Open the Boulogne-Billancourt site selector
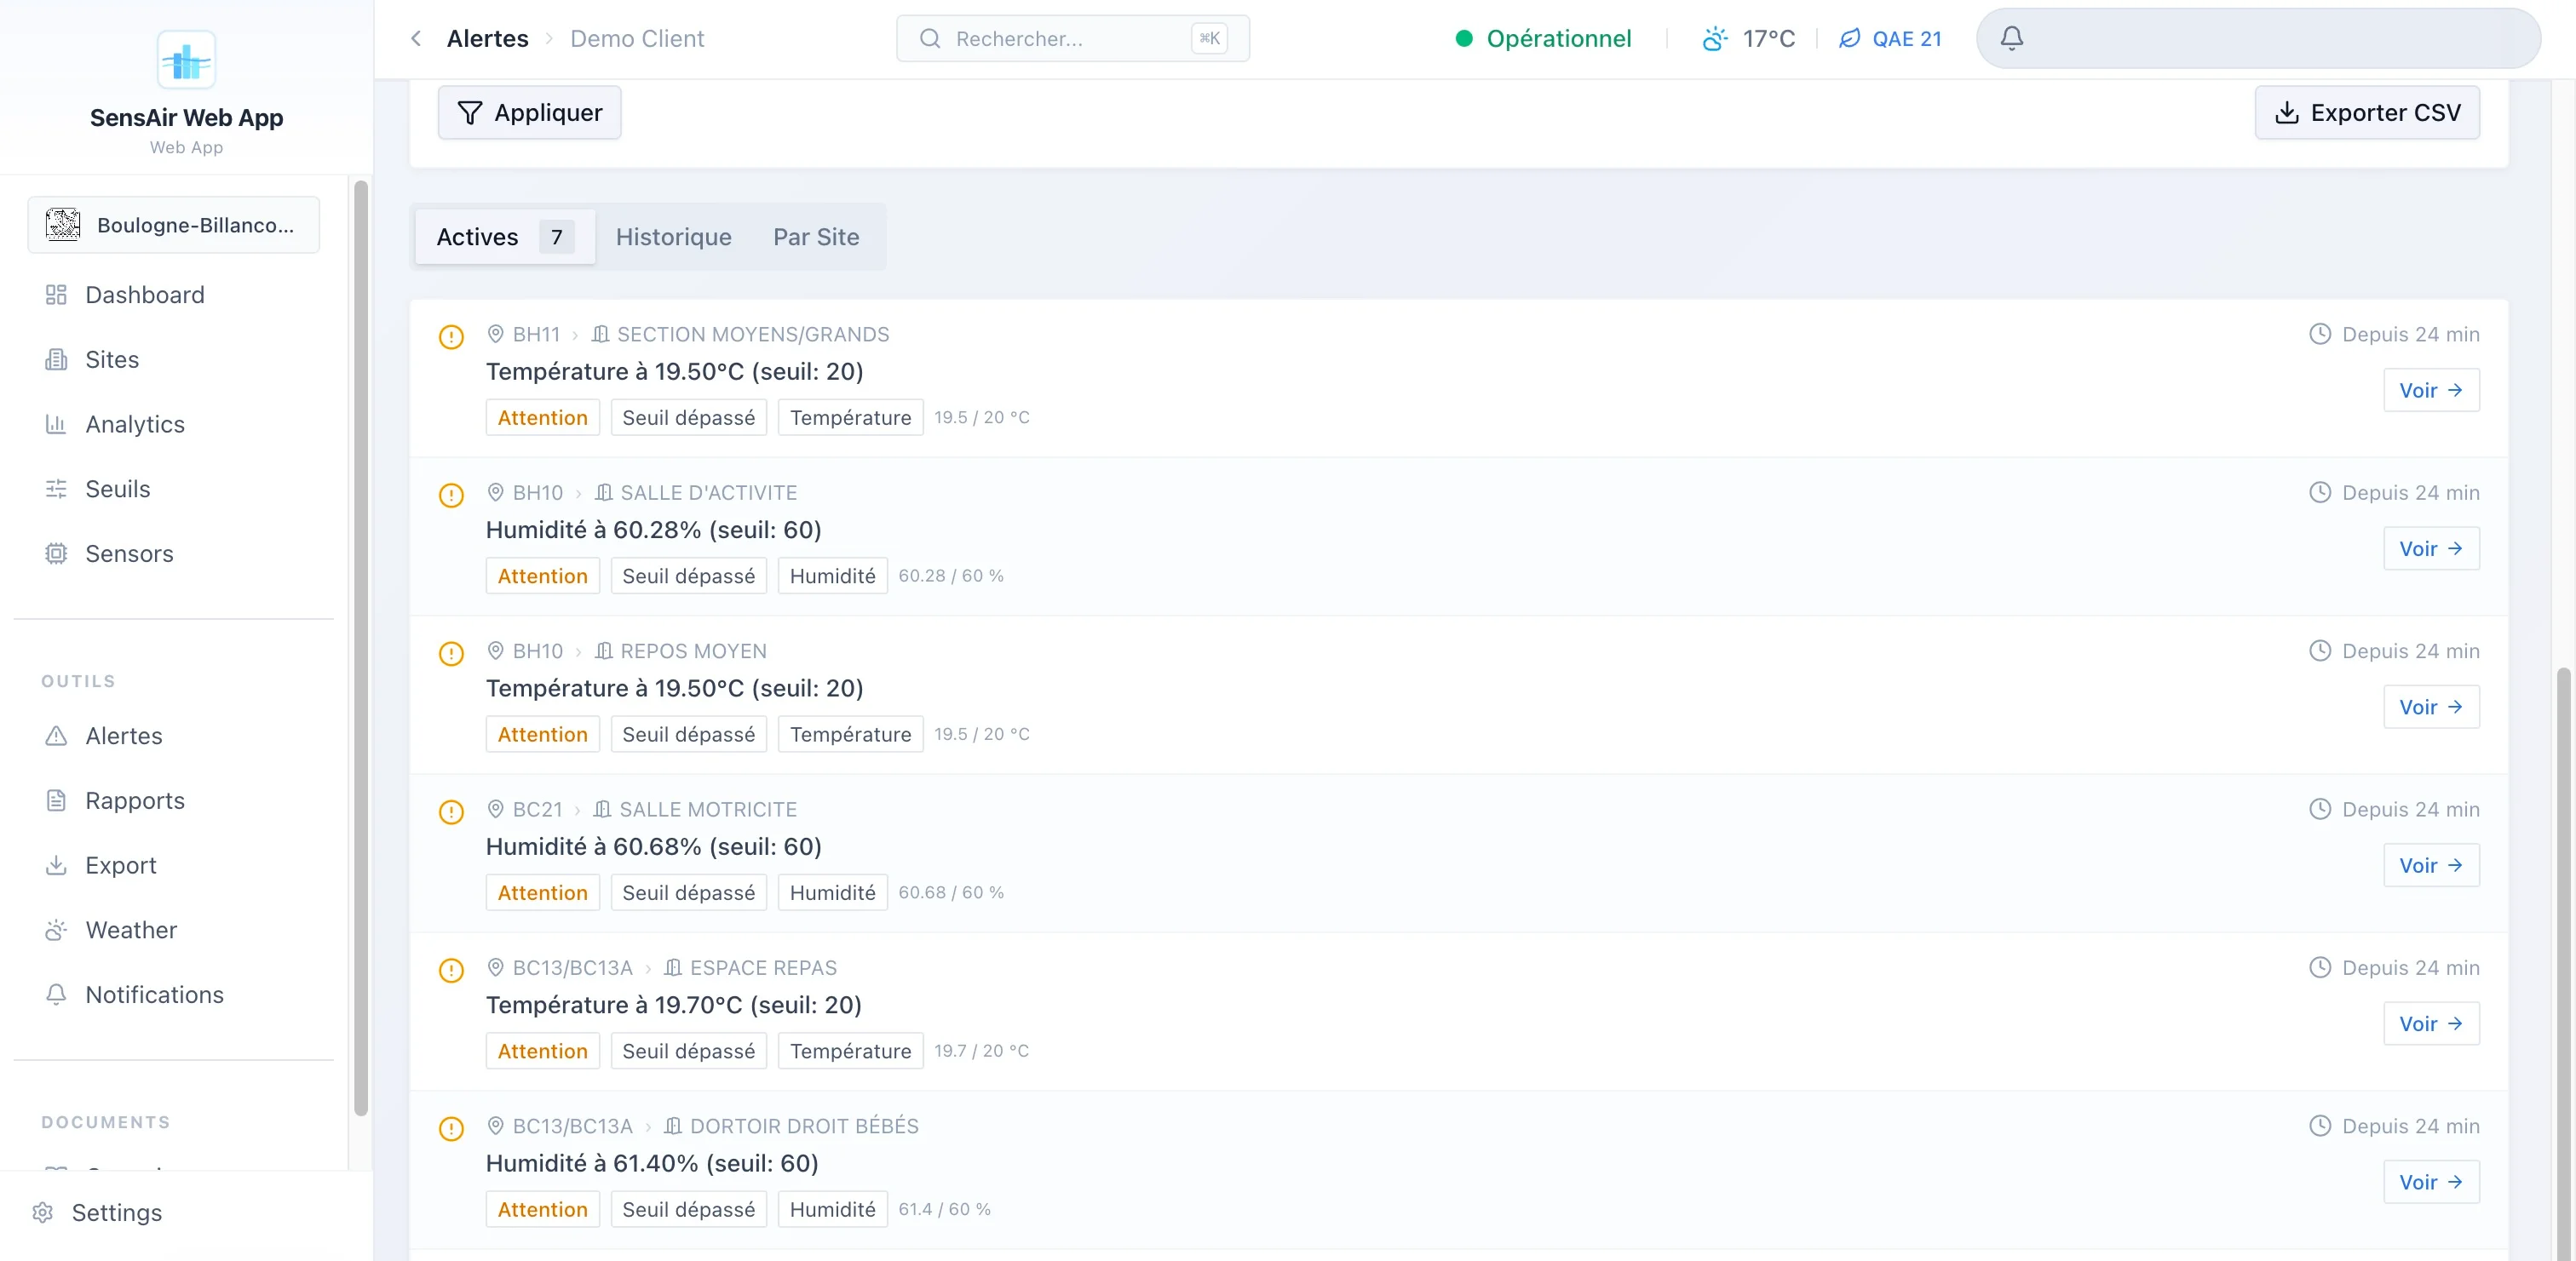The height and width of the screenshot is (1261, 2576). pos(174,225)
